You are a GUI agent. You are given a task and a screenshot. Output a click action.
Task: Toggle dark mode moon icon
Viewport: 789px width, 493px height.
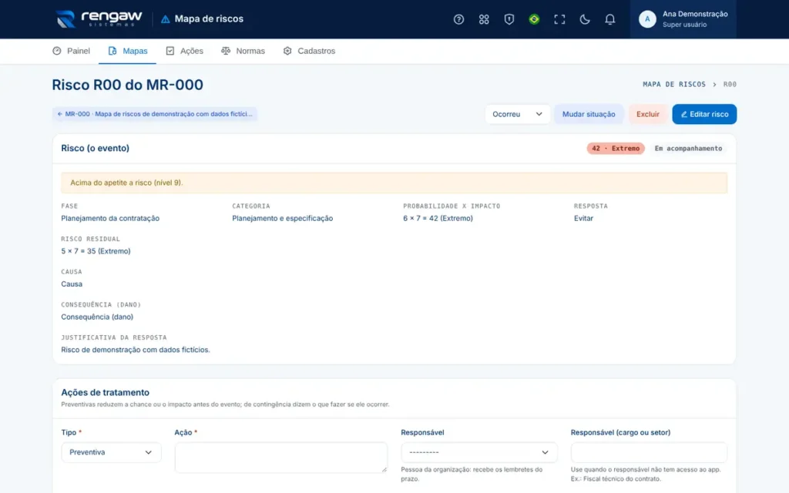[584, 19]
